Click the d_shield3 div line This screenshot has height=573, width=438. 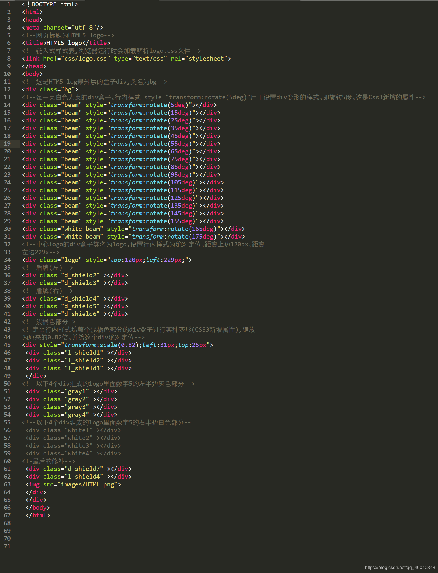pos(75,283)
